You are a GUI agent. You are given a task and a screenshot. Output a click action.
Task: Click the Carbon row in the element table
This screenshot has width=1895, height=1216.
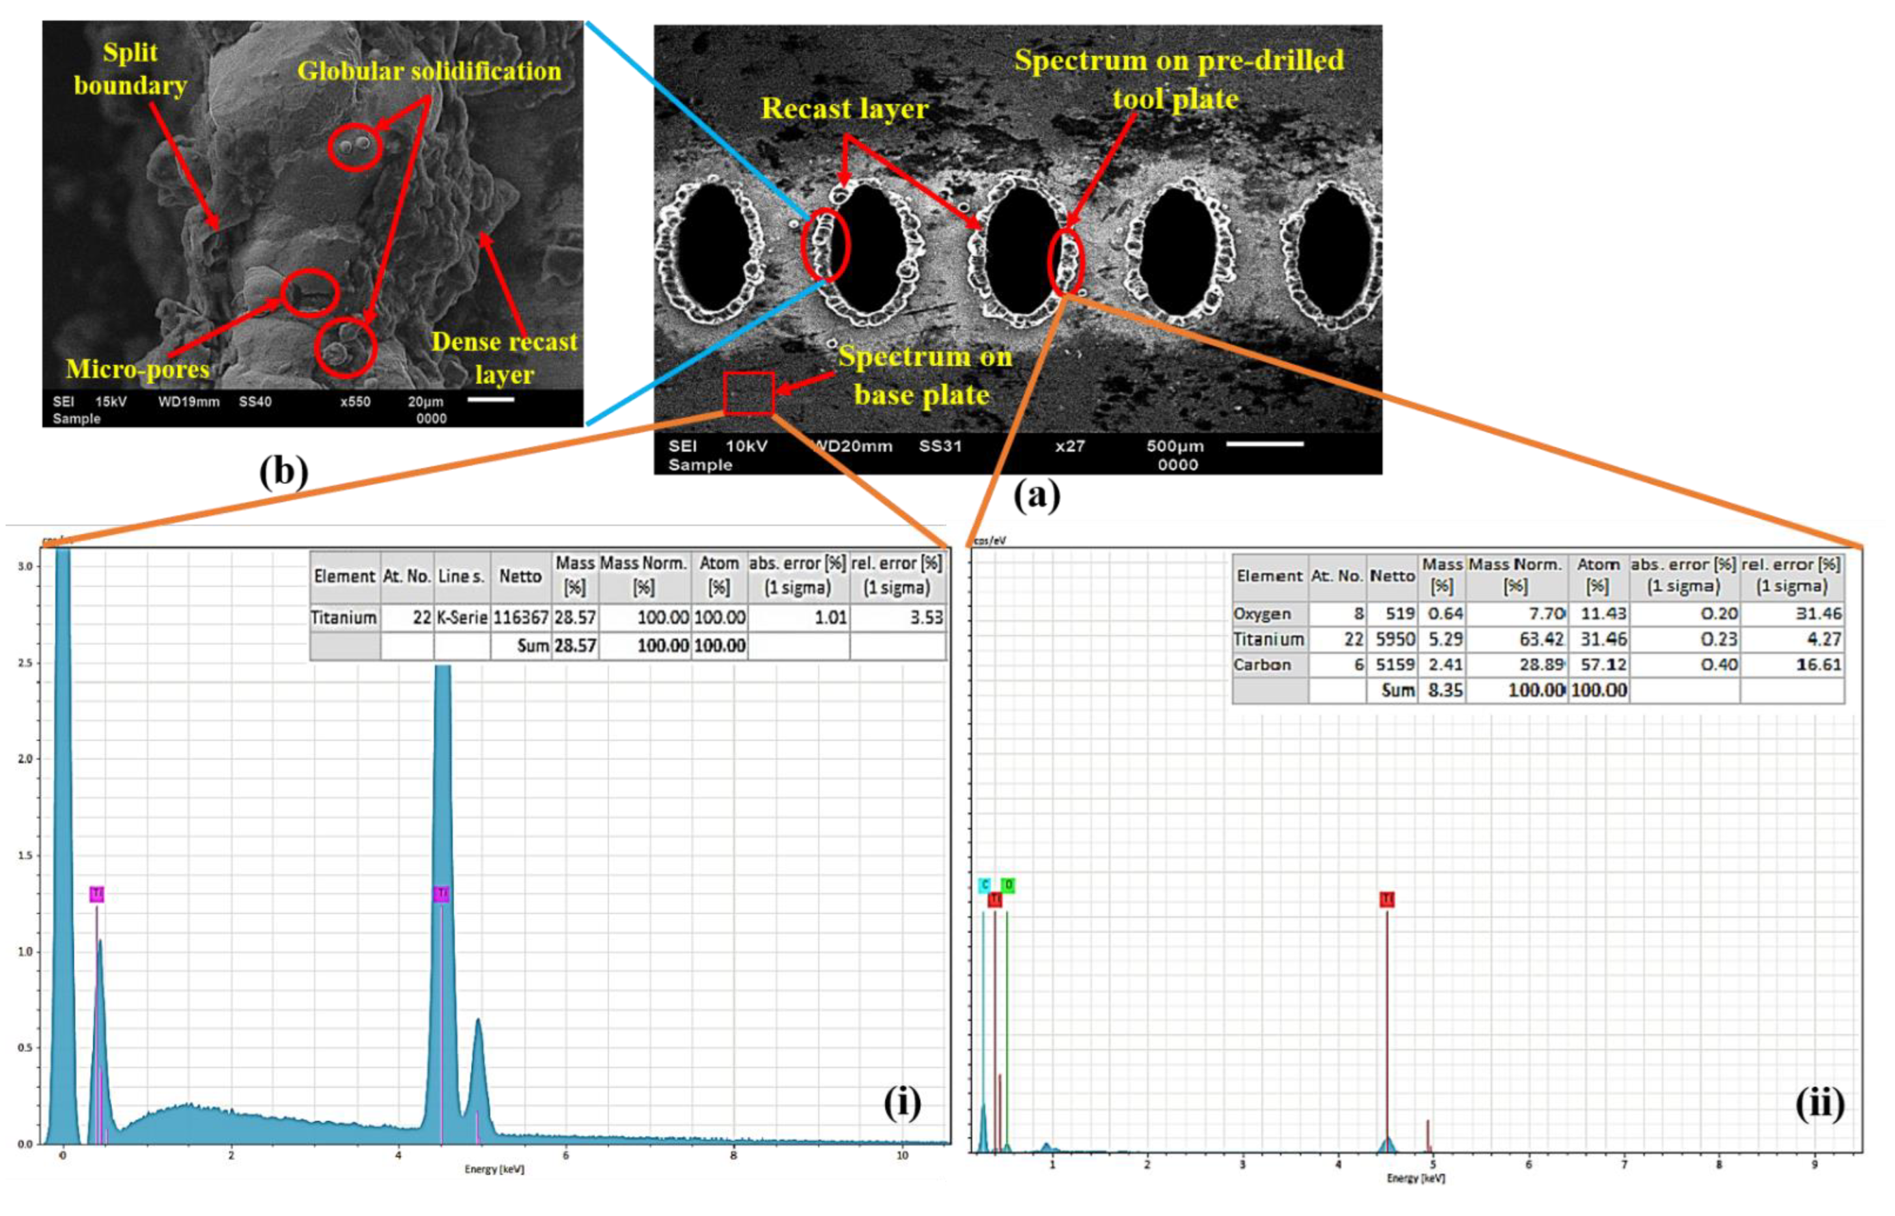1263,665
